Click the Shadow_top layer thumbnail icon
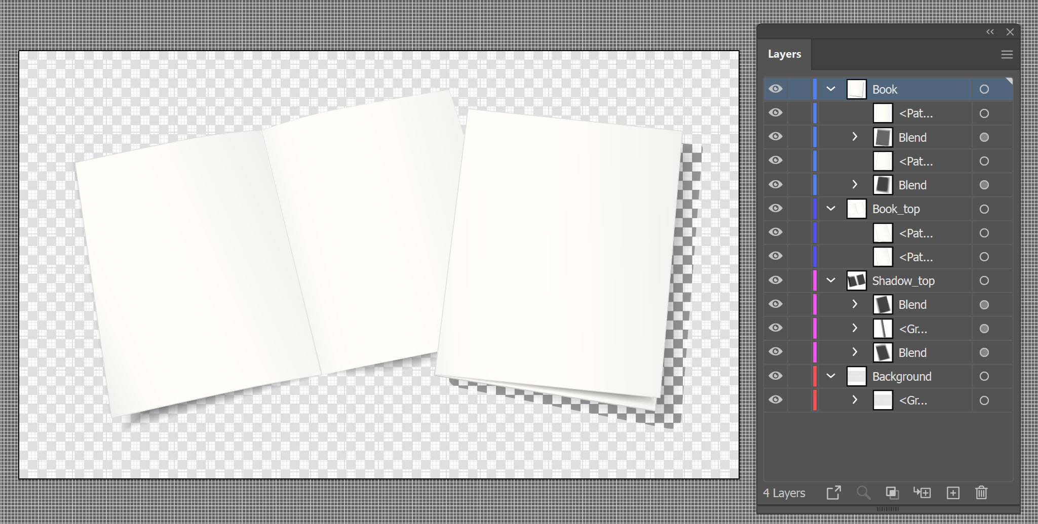The width and height of the screenshot is (1038, 524). [x=856, y=280]
